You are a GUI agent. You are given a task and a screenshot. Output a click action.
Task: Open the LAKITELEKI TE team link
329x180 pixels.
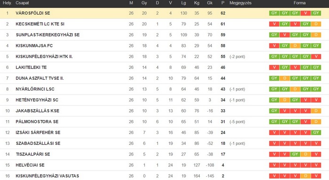[31, 67]
